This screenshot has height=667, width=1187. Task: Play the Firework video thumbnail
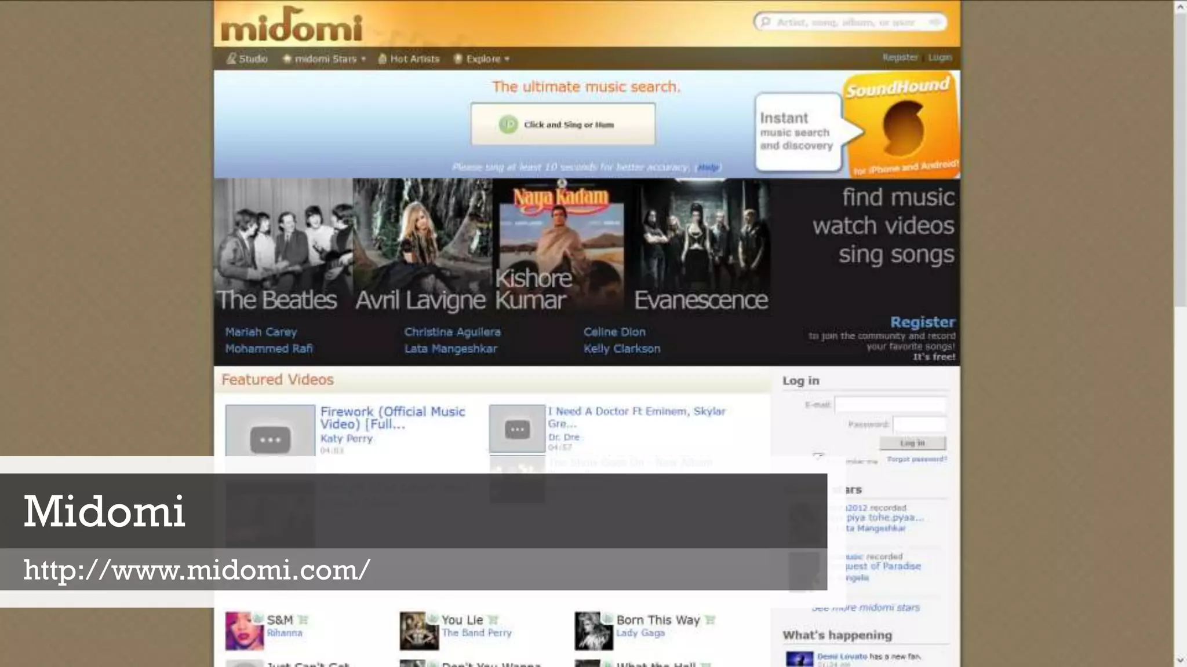point(270,431)
